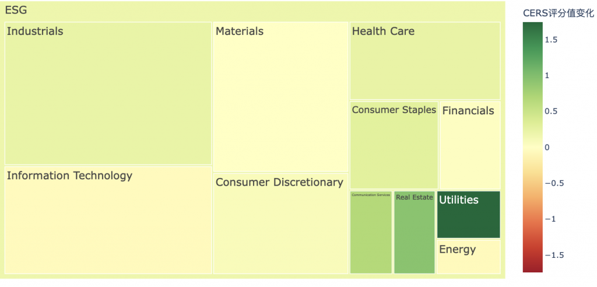Image resolution: width=597 pixels, height=287 pixels.
Task: Open the Communication Services tile
Action: click(x=371, y=232)
